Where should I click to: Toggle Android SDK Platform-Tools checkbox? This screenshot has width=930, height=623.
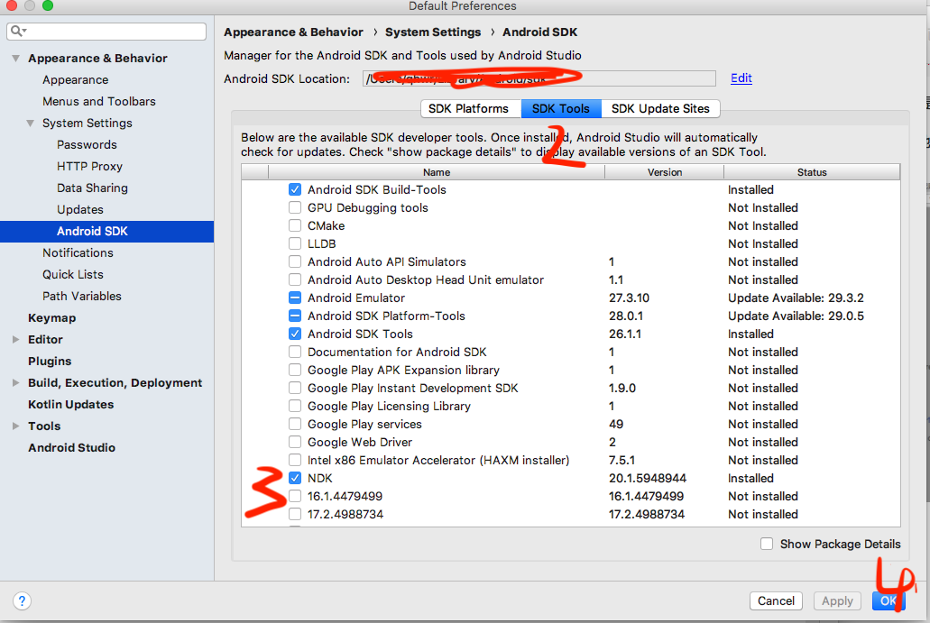pos(295,316)
